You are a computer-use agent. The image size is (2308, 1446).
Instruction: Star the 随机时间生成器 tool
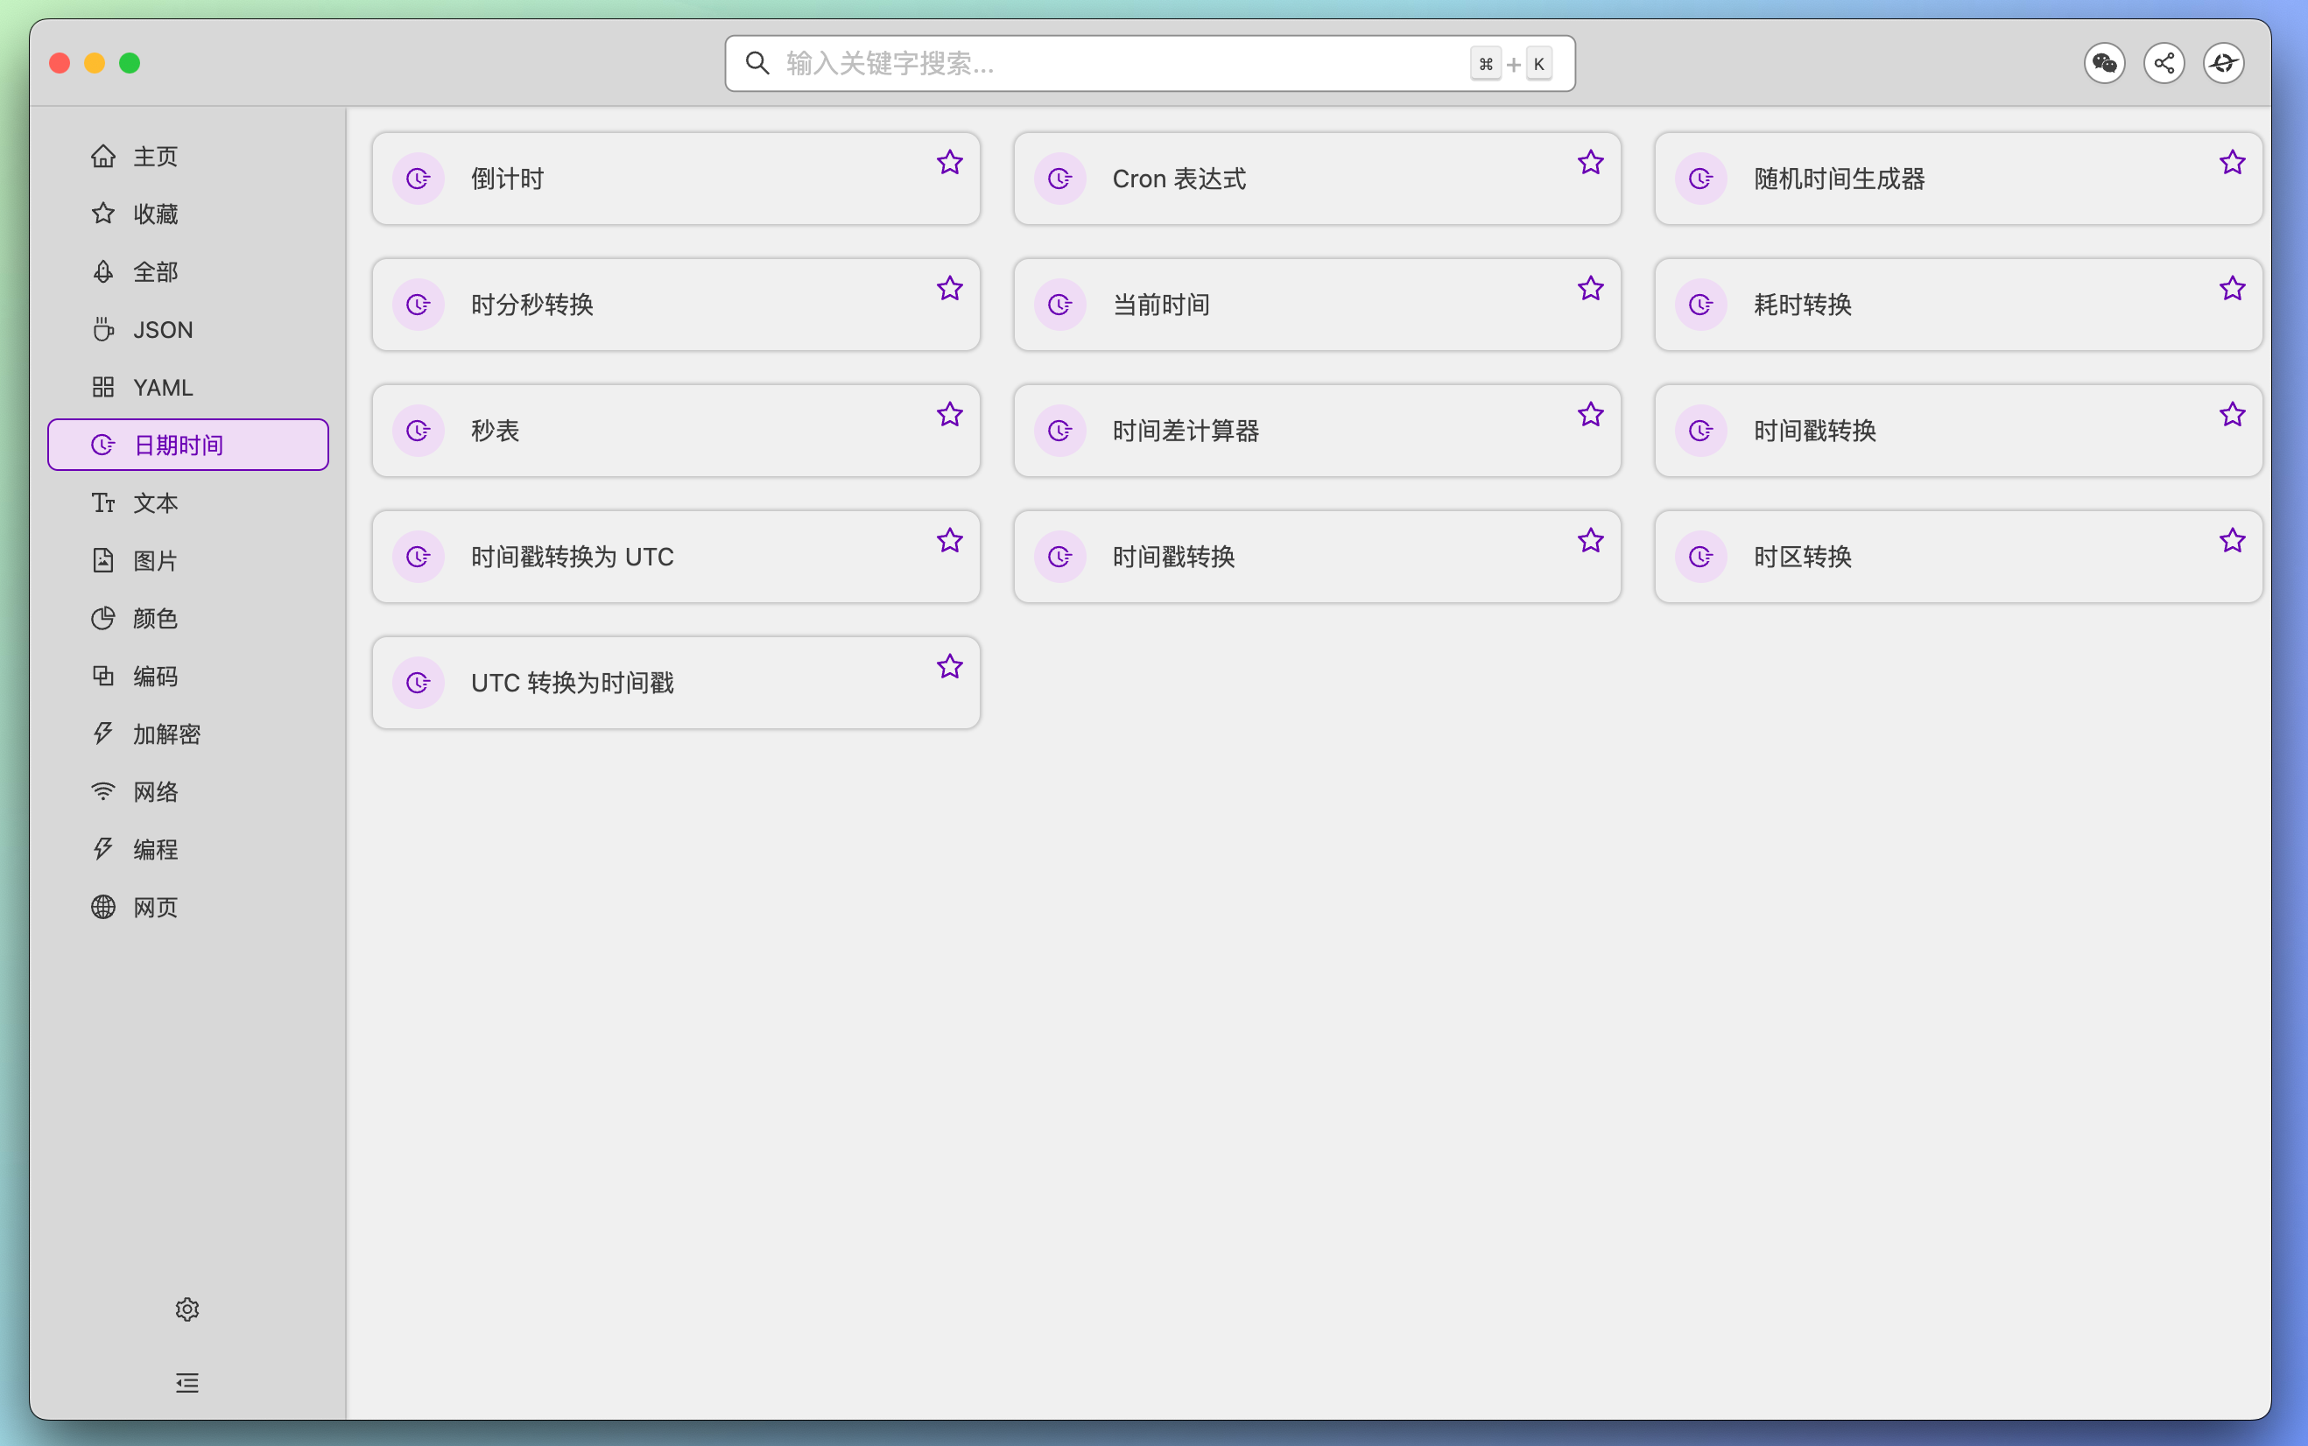coord(2232,163)
